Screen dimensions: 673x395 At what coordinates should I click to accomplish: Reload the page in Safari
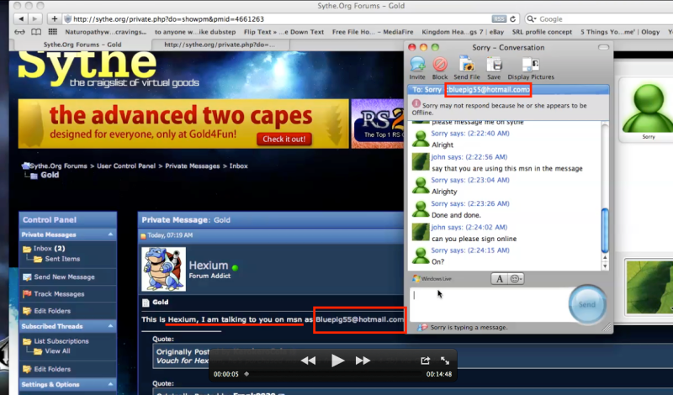tap(512, 18)
